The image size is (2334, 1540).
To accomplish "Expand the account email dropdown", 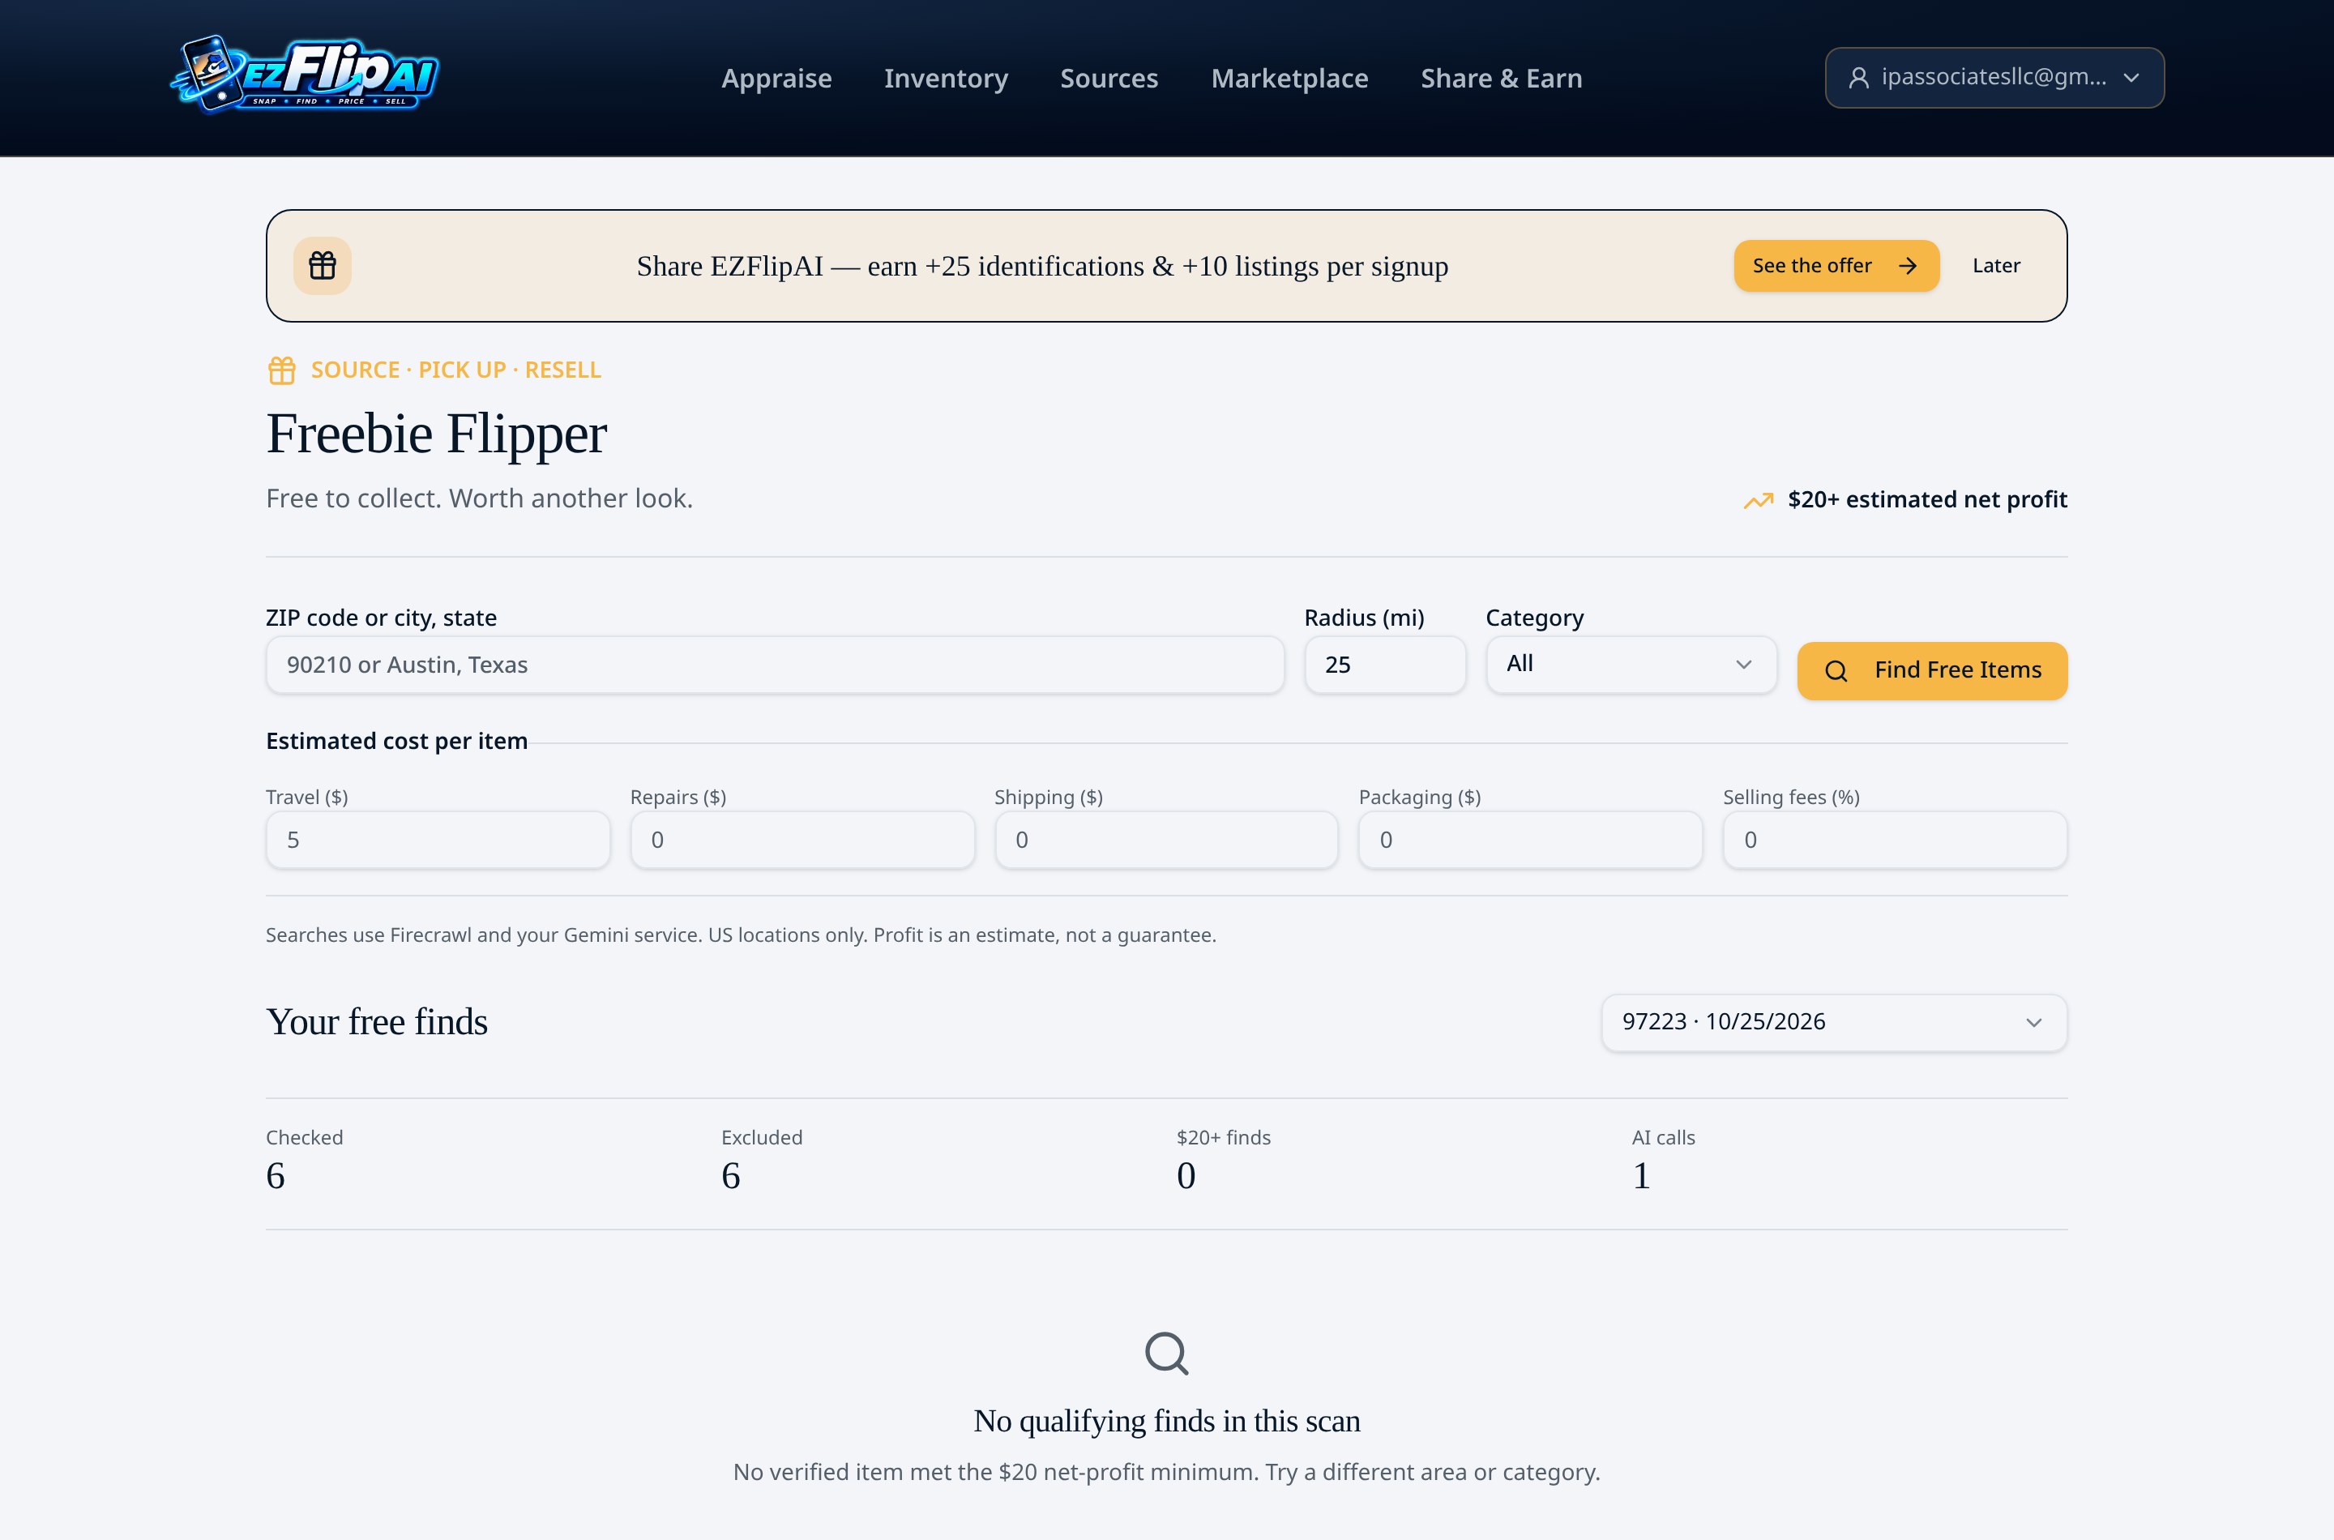I will point(1994,78).
